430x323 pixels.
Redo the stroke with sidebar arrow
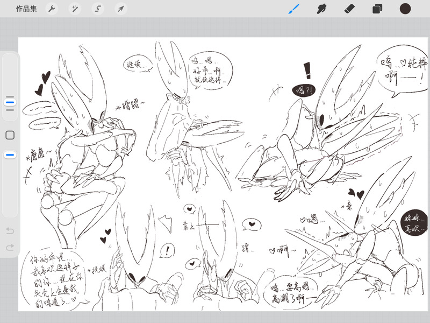10,248
